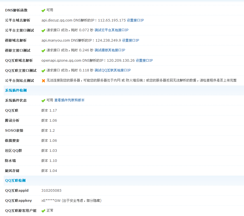Click the 社区QQ群 版本 1.03 value

[49, 150]
